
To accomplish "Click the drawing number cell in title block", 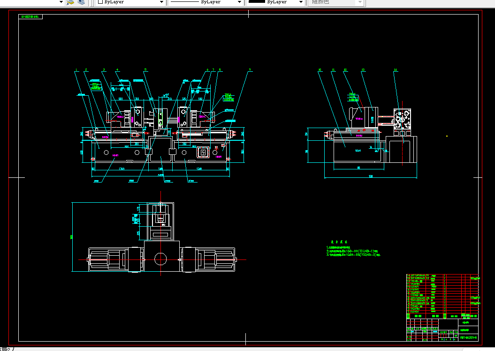I will tap(468, 338).
